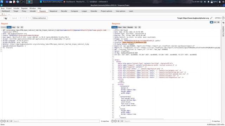Jump to previous Response search match
The height and width of the screenshot is (126, 225).
118,121
